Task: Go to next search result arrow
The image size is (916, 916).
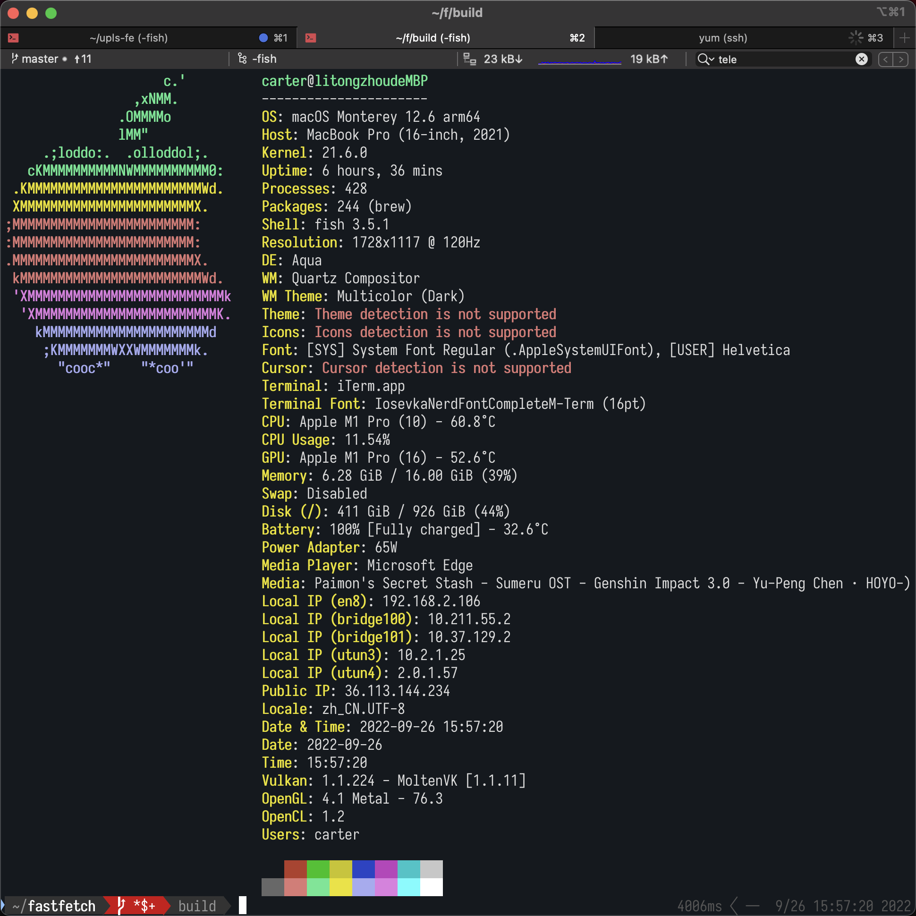Action: tap(901, 59)
